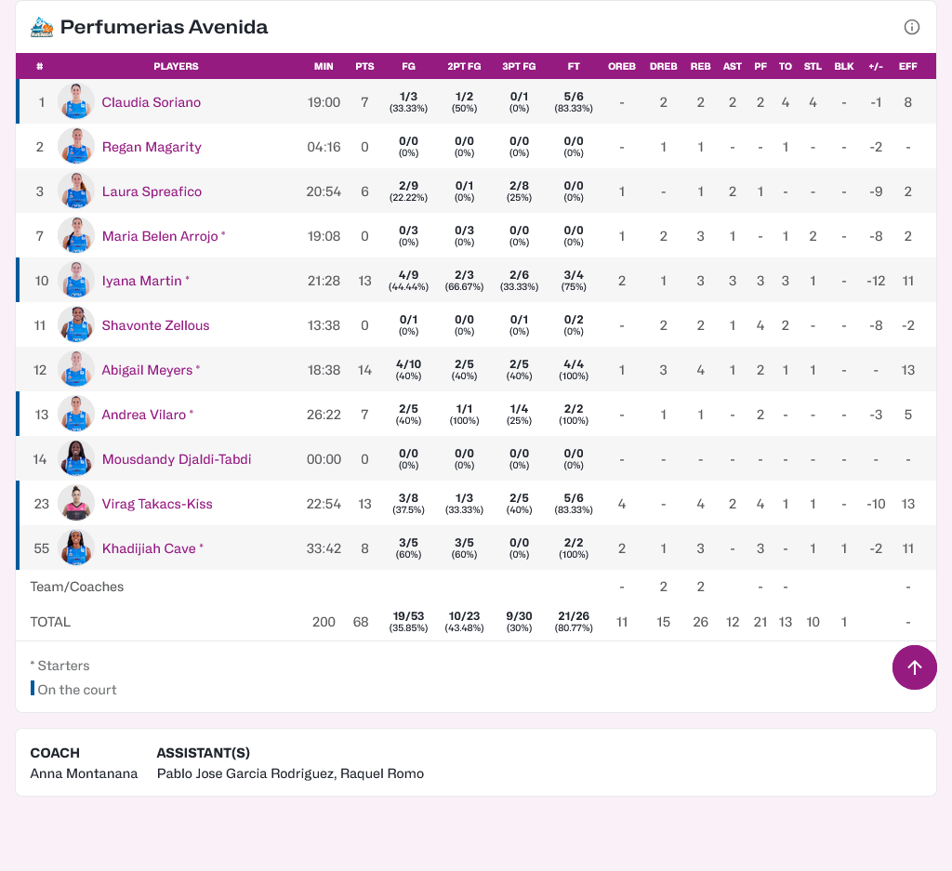Image resolution: width=952 pixels, height=871 pixels.
Task: Select Laura Spreafico's name link
Action: tap(151, 191)
